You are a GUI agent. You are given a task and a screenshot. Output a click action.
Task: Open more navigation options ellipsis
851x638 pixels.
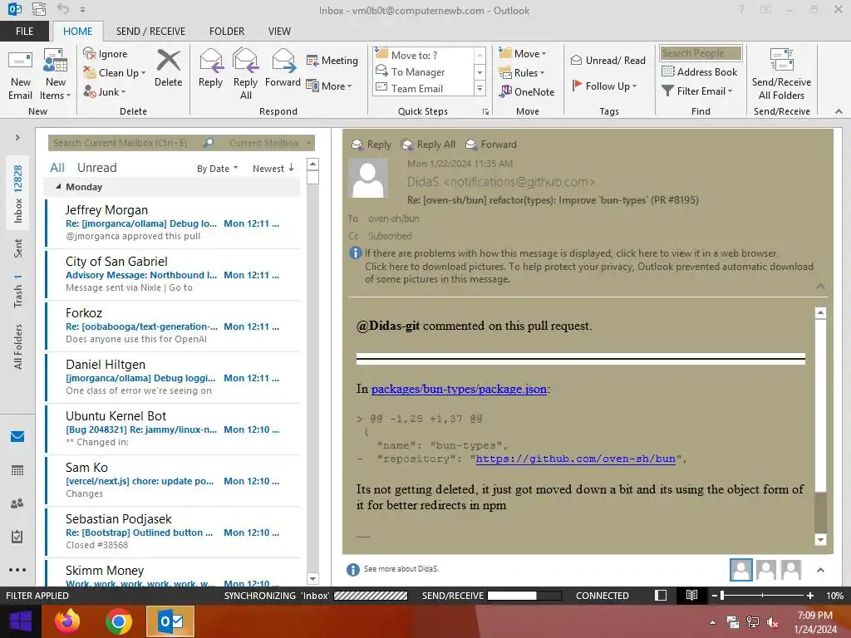tap(17, 570)
